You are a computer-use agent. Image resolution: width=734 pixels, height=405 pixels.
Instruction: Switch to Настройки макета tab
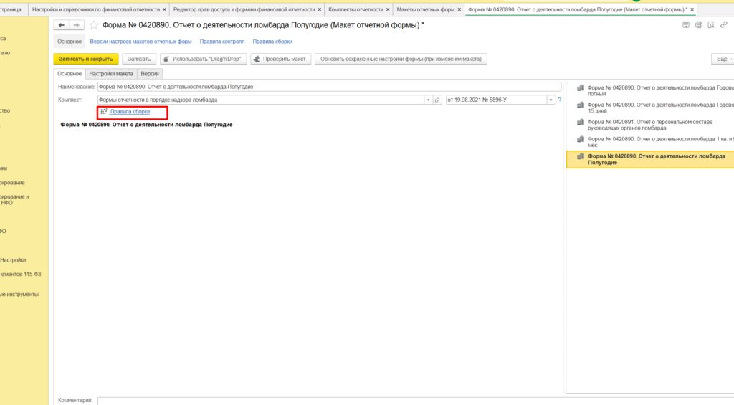coord(111,73)
